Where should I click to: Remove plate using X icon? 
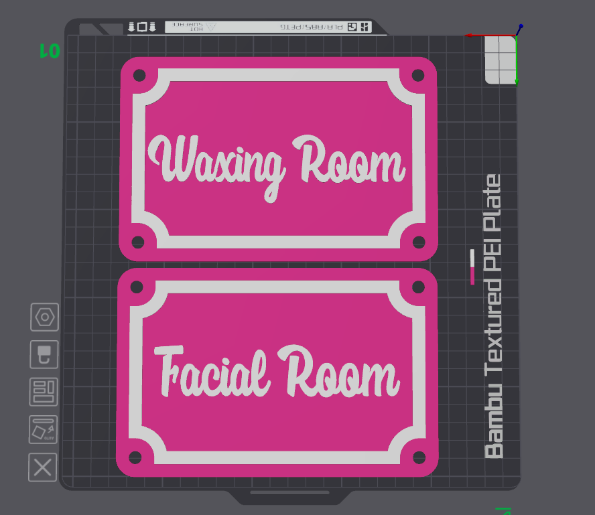(x=42, y=467)
